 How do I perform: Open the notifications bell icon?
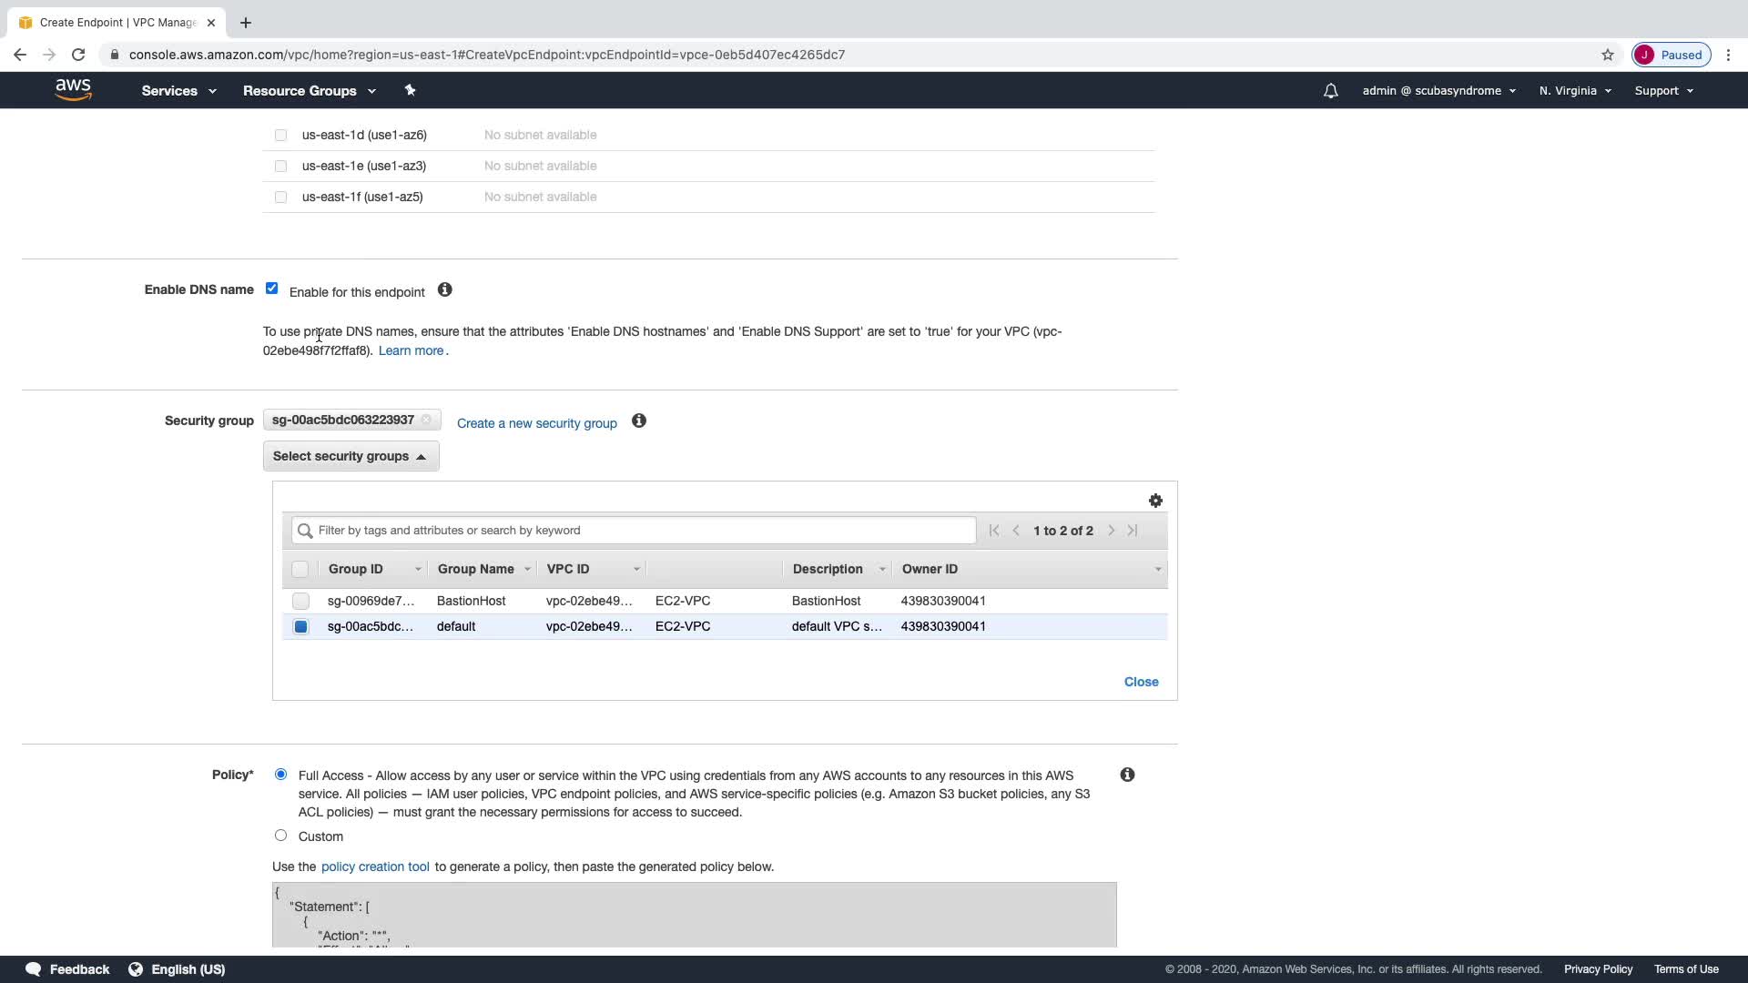click(1330, 91)
